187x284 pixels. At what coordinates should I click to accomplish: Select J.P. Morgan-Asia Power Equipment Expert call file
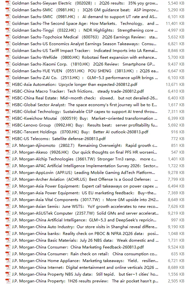pyautogui.click(x=85, y=186)
